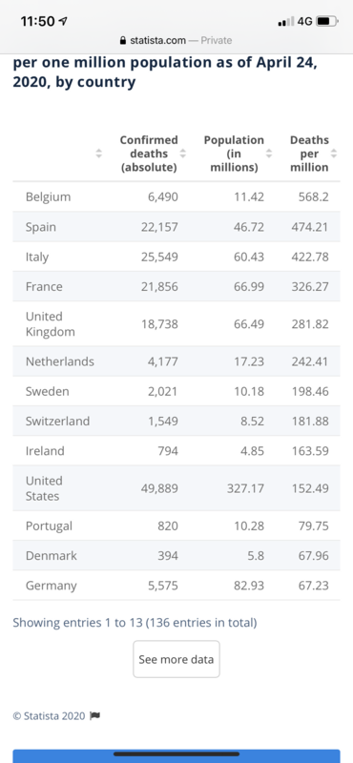Click the Population (in millions) header

coord(234,154)
